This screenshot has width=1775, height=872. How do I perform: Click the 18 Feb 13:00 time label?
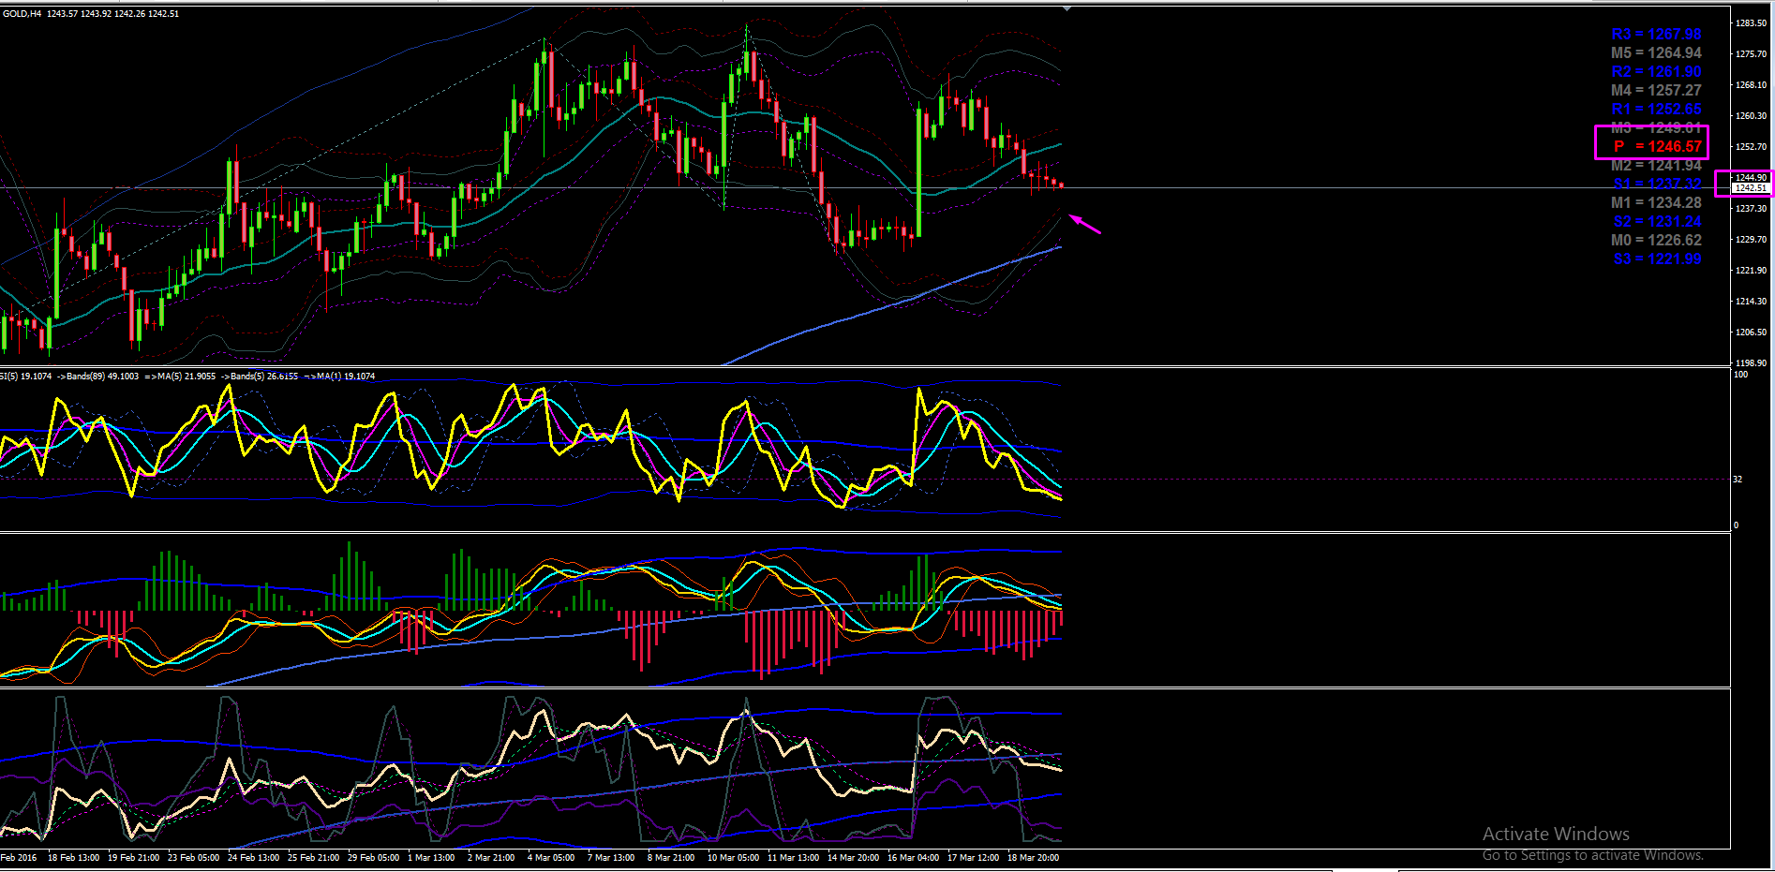pos(73,858)
